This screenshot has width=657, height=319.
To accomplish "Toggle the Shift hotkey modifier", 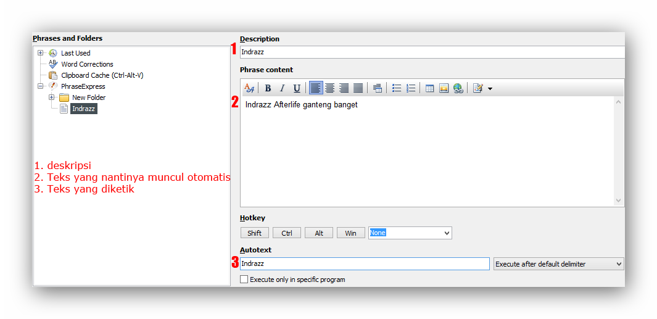I will point(255,233).
